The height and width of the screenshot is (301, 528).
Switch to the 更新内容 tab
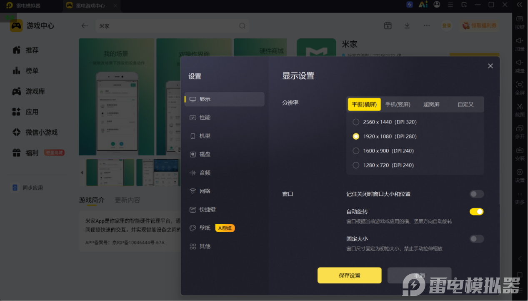point(128,200)
